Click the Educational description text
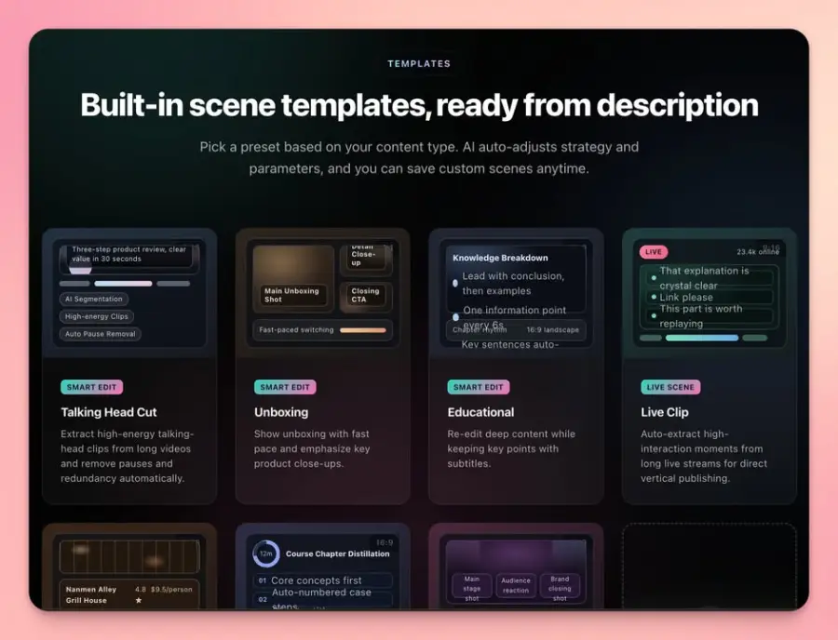This screenshot has width=838, height=640. (x=511, y=449)
